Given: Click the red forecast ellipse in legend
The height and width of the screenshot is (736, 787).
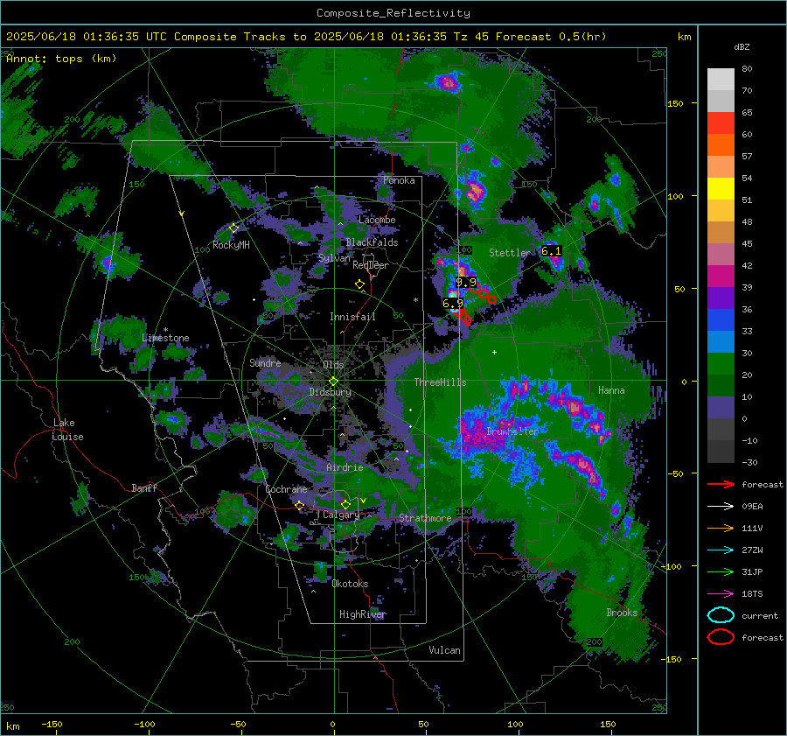Looking at the screenshot, I should [x=721, y=637].
